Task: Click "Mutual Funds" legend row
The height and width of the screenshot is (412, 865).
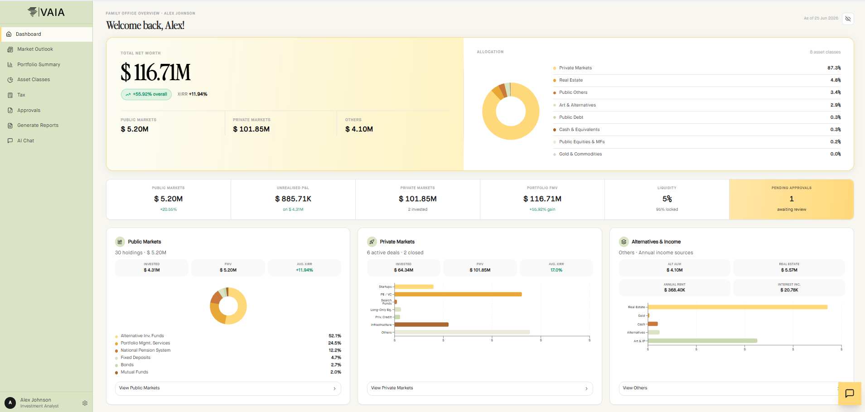Action: [x=228, y=372]
